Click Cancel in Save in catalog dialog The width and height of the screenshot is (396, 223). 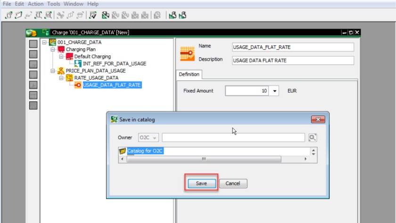pos(233,183)
